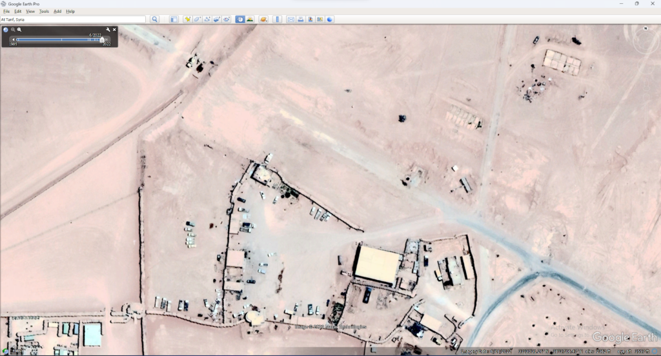Open time slider wrench options

108,30
